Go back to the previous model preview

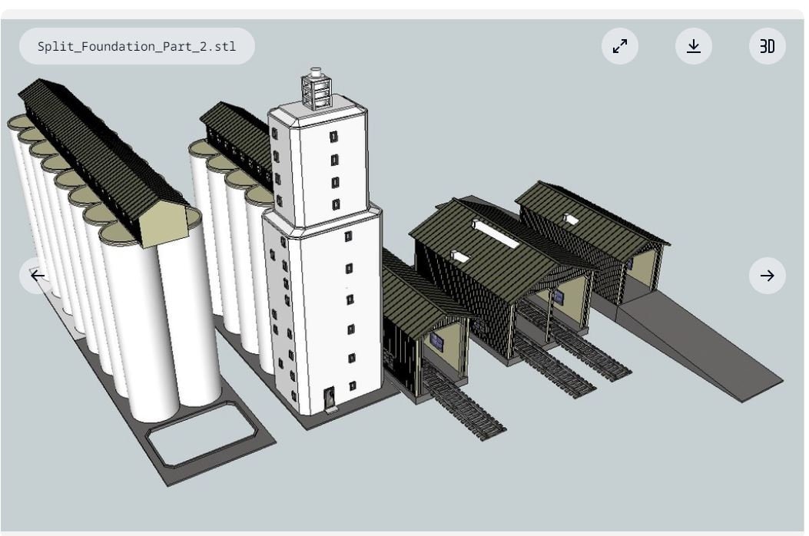tap(38, 276)
